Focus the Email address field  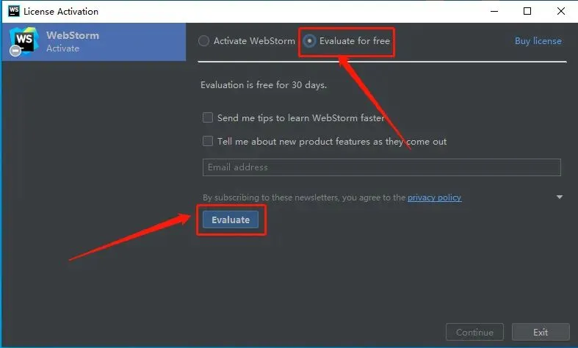click(381, 167)
